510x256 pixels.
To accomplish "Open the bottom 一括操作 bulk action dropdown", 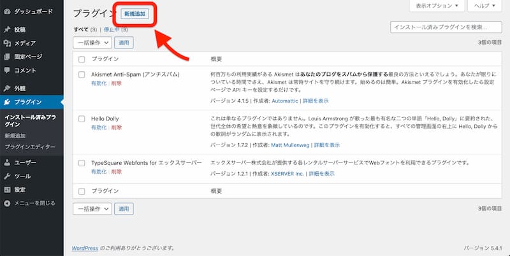I will (92, 209).
